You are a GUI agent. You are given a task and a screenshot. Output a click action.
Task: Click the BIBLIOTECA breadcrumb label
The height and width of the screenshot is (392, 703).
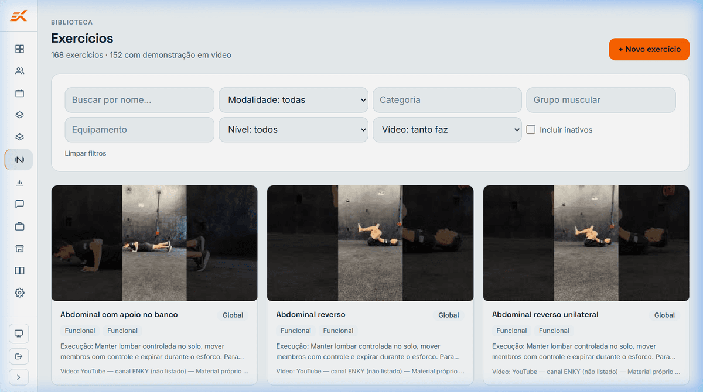tap(72, 22)
